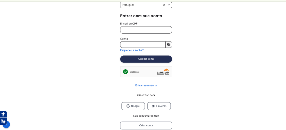Viewport: 286px width, 130px height.
Task: Click the Google G logo icon
Action: point(128,106)
